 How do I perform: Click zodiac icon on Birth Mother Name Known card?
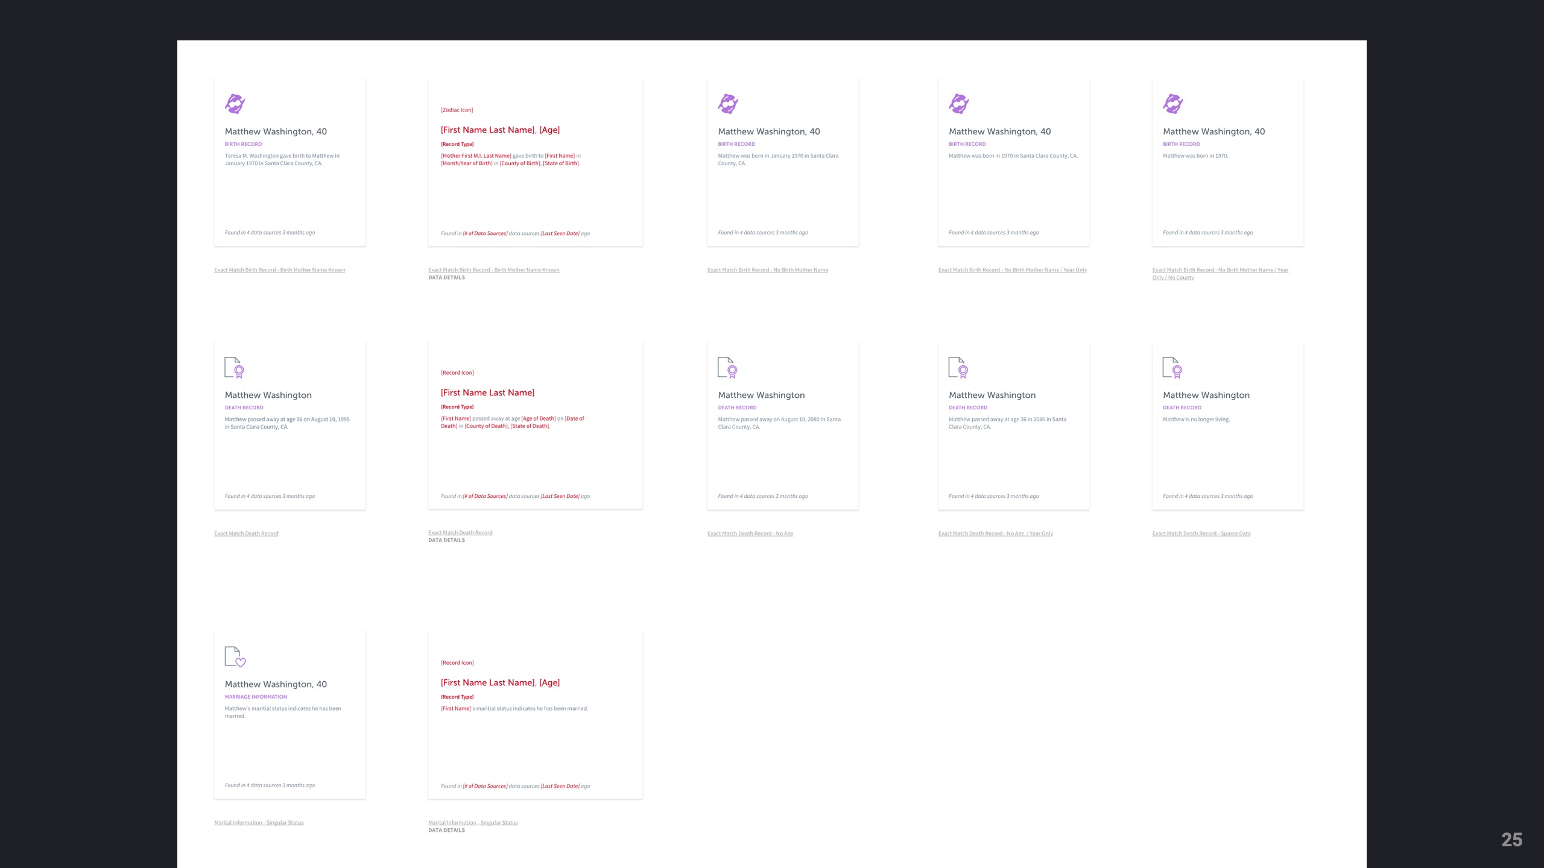click(x=235, y=104)
